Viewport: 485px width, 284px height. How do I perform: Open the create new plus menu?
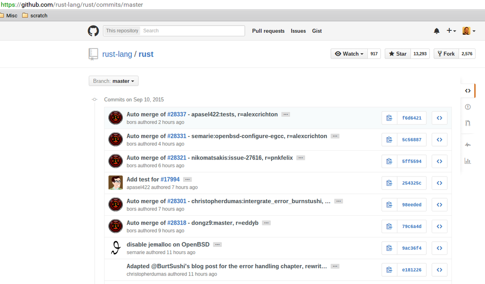[x=451, y=31]
